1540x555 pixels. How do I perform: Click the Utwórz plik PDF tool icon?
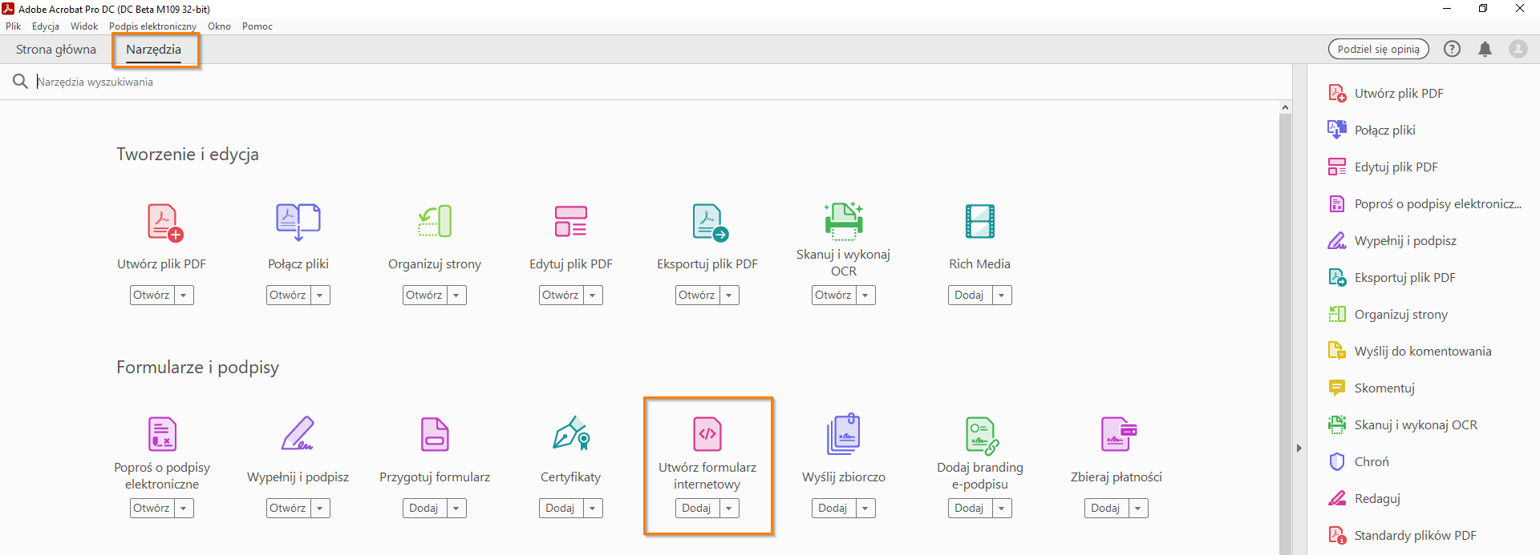165,222
